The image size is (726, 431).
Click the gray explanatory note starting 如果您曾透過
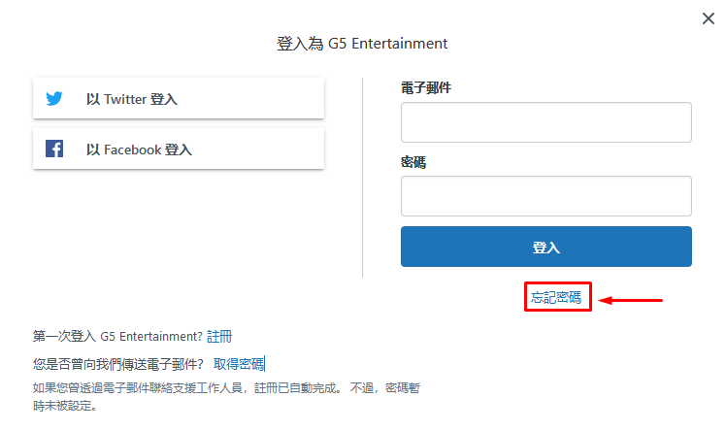point(226,397)
